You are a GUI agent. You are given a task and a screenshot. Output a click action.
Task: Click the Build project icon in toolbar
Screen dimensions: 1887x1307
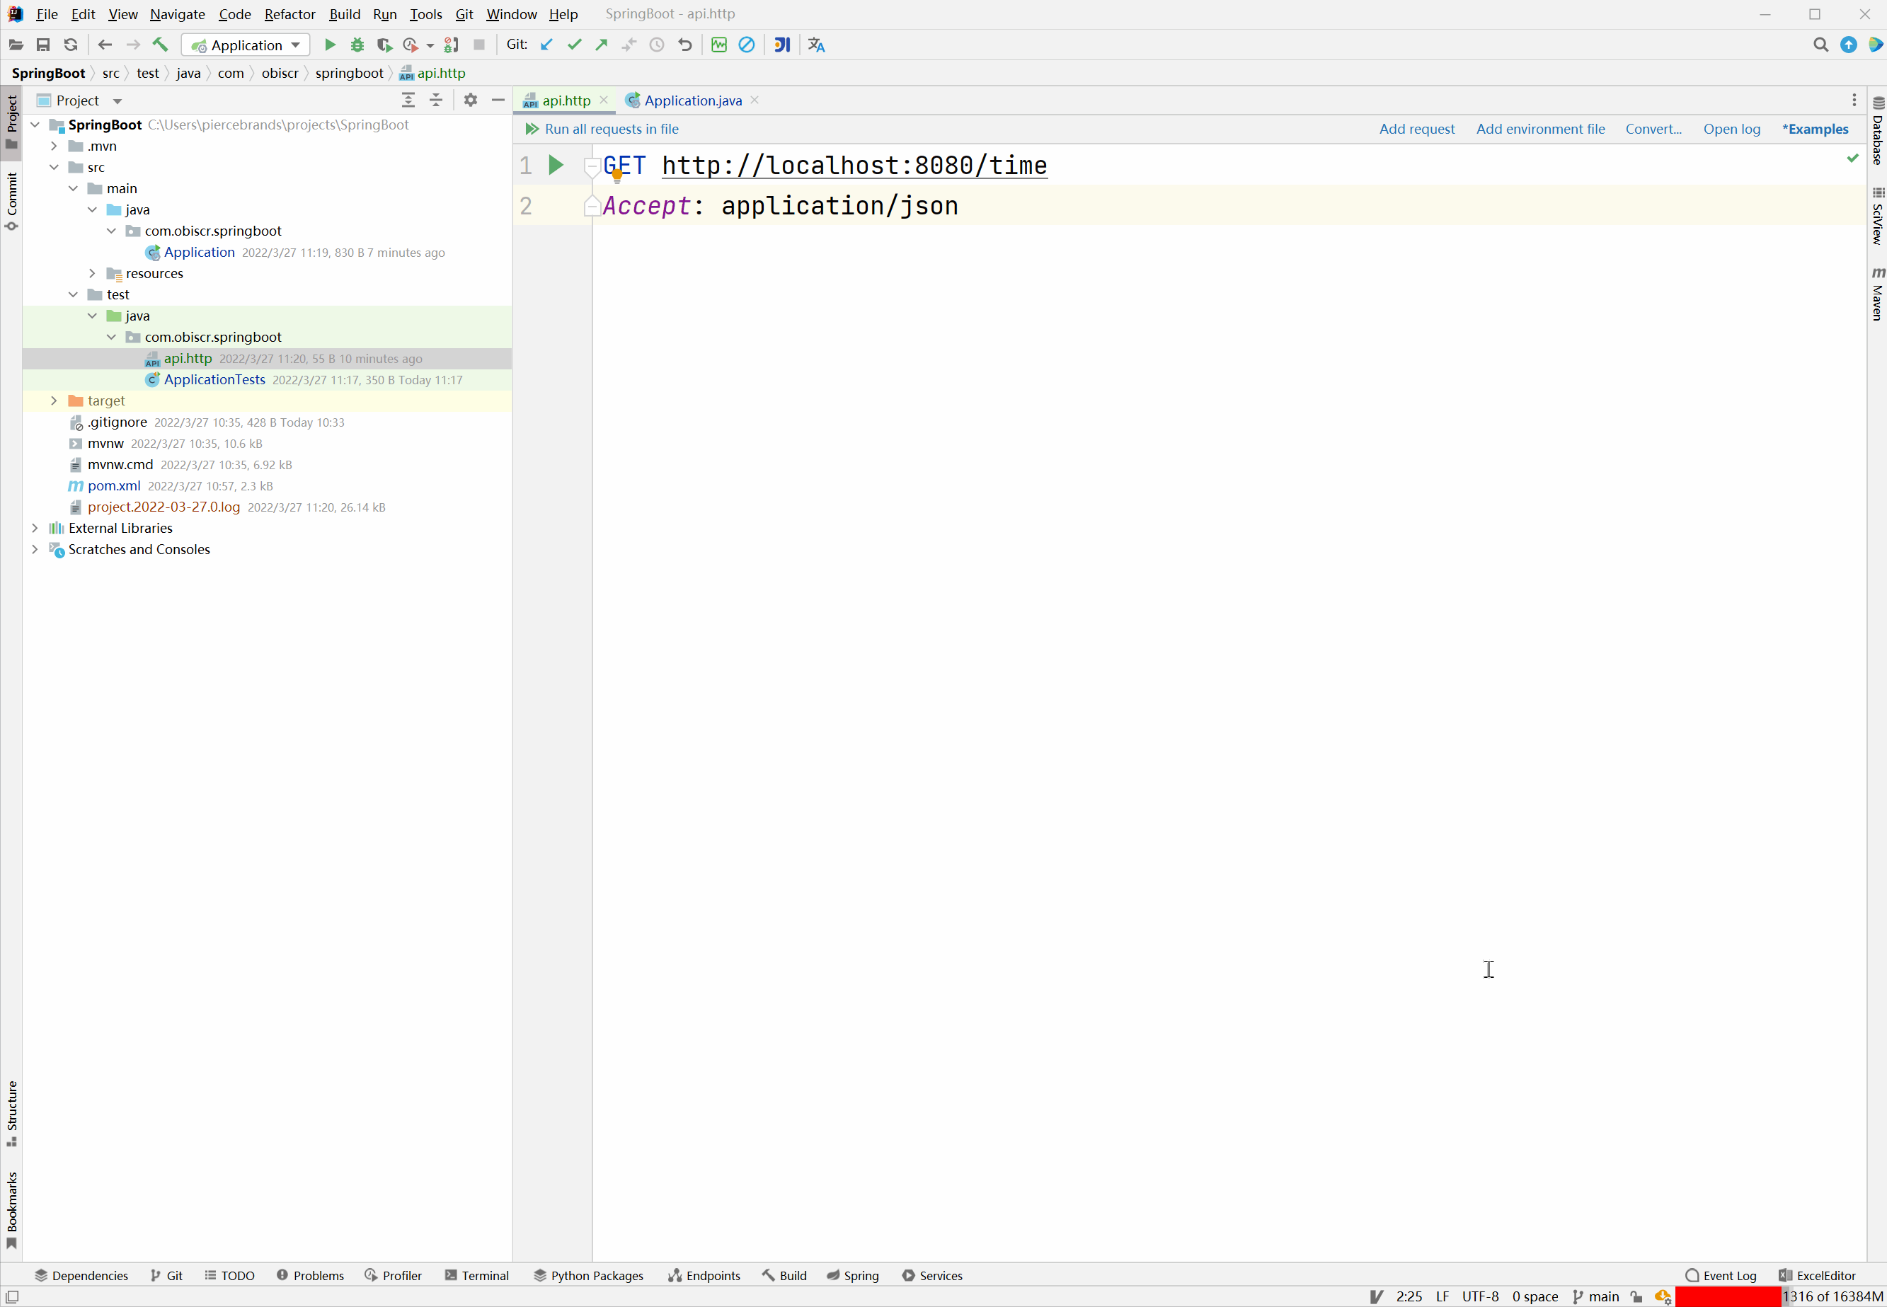161,45
